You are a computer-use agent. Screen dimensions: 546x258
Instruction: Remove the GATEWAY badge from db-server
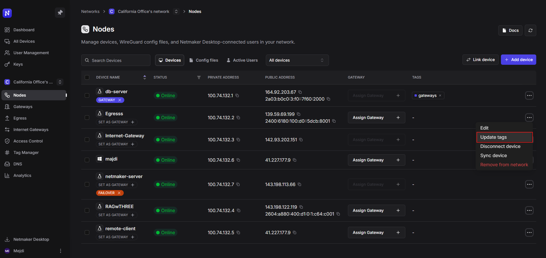tap(120, 100)
